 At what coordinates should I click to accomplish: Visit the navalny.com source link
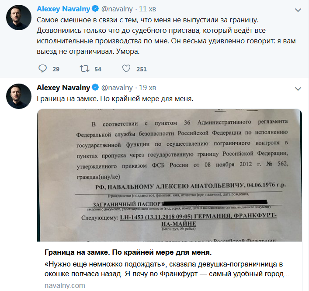[65, 285]
